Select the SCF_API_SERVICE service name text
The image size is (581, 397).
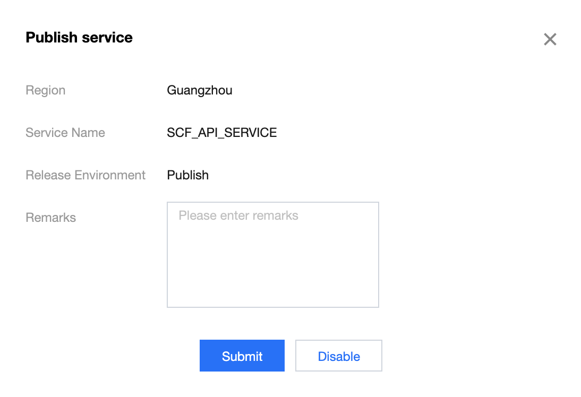[222, 133]
